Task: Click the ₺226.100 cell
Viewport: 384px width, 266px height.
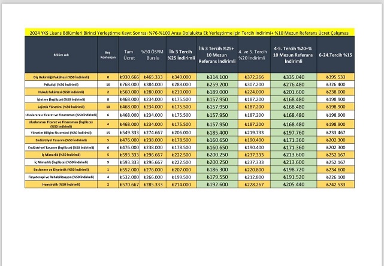Action: coord(335,177)
